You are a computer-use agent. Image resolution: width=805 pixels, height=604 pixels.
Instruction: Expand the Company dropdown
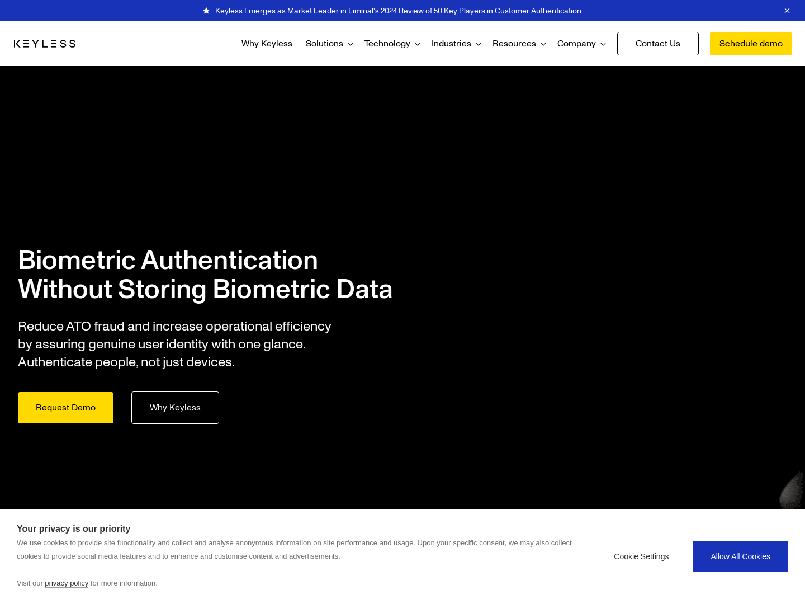pyautogui.click(x=604, y=44)
